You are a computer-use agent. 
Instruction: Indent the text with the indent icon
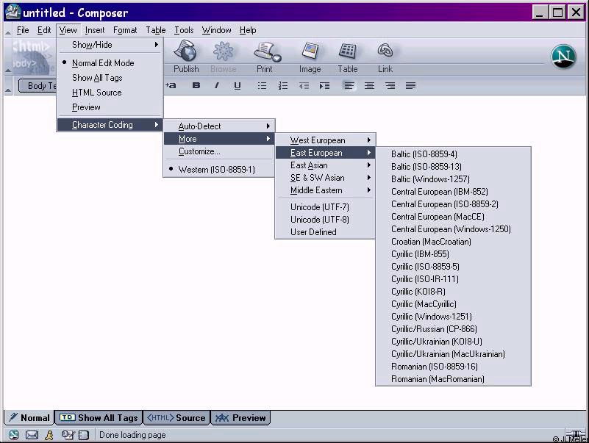[x=324, y=86]
